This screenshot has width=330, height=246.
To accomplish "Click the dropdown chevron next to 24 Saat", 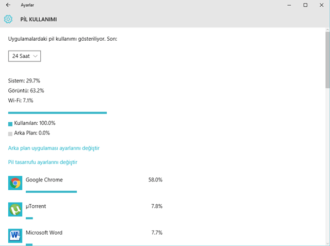I will pos(36,56).
